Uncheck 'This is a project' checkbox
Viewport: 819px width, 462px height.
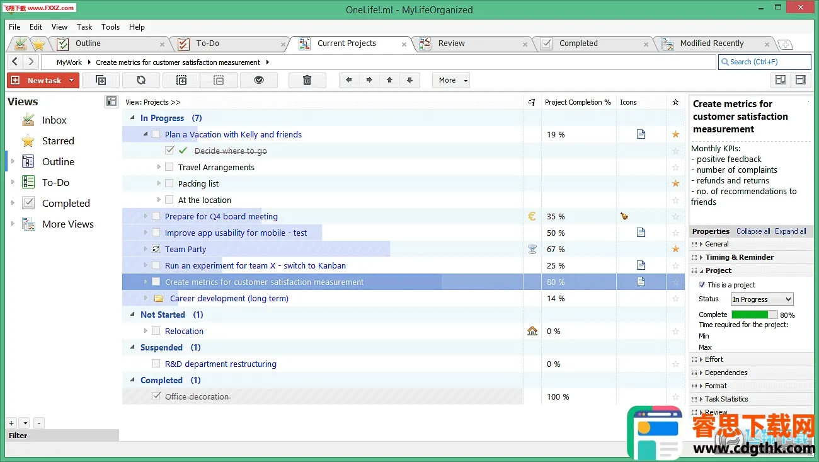pos(702,285)
